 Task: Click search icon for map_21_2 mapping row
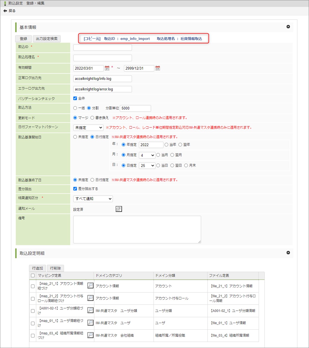click(90, 298)
